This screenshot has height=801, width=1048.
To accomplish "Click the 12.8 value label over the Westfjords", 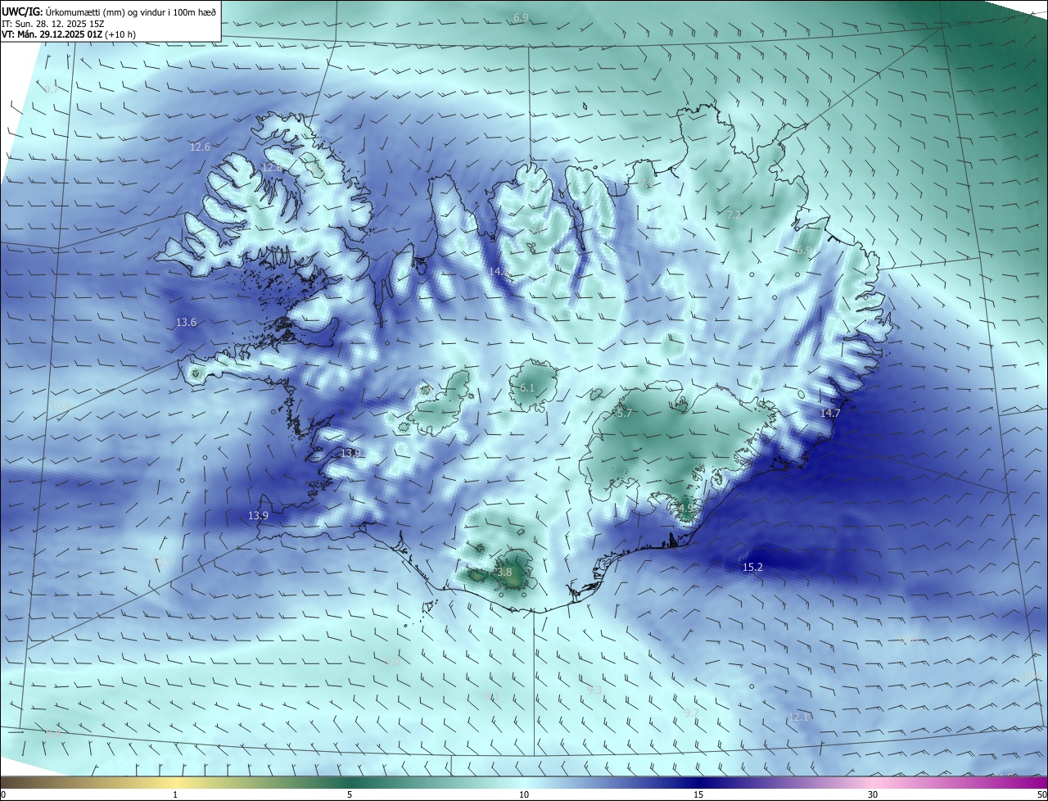I will coord(271,168).
